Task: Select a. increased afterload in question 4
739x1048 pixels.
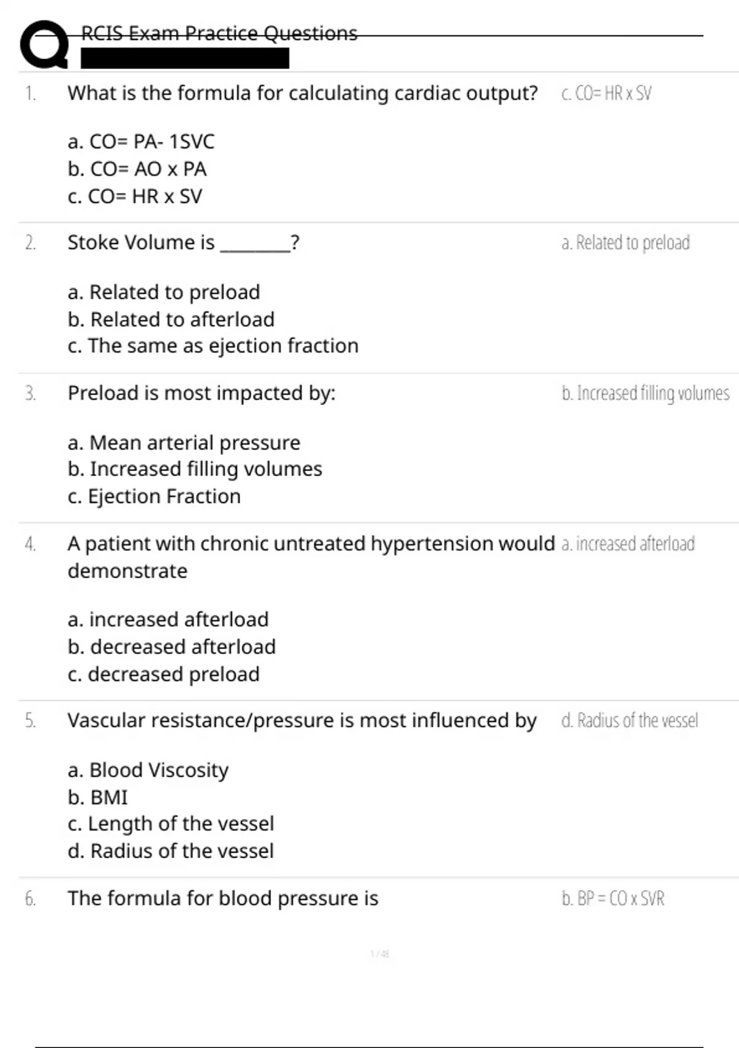Action: (x=168, y=620)
